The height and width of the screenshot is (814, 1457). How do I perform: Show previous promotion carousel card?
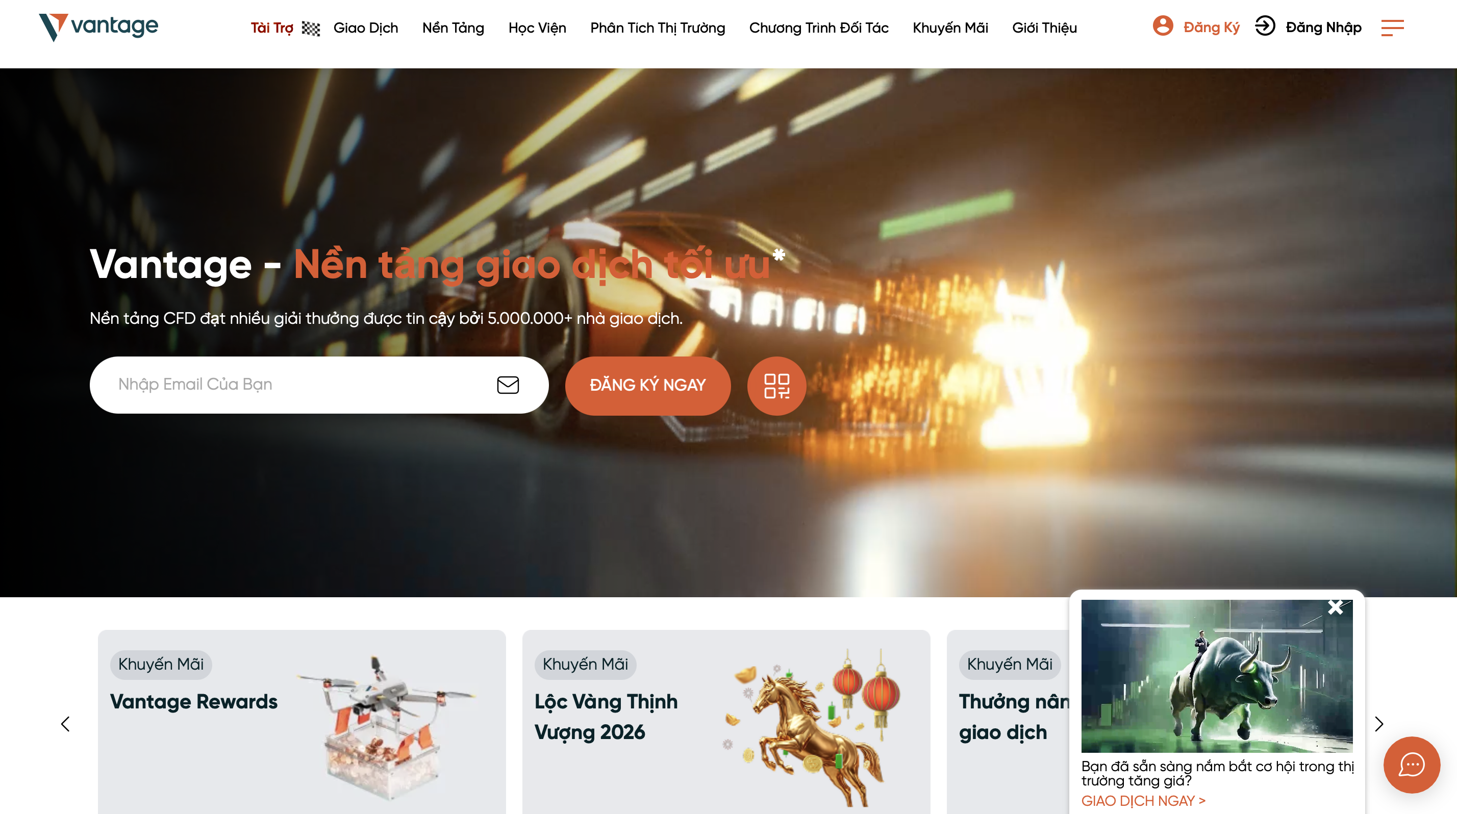pyautogui.click(x=65, y=724)
